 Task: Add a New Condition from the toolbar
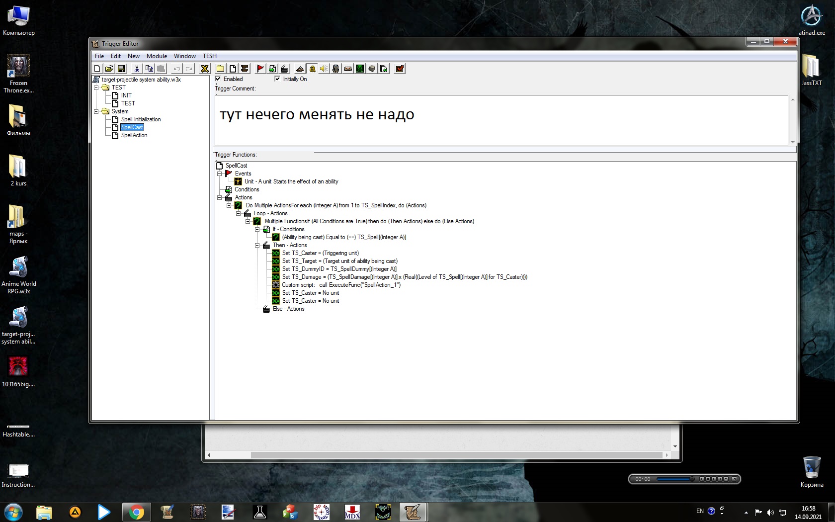coord(272,69)
